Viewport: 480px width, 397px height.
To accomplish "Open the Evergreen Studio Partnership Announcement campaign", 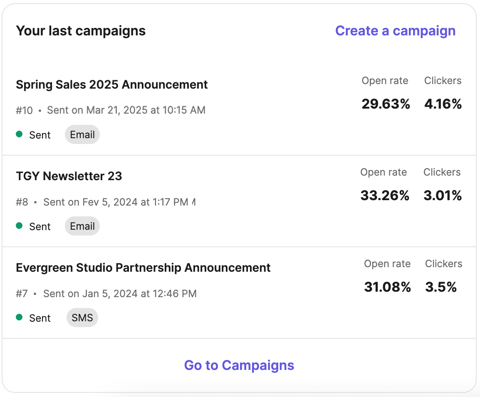I will point(143,268).
